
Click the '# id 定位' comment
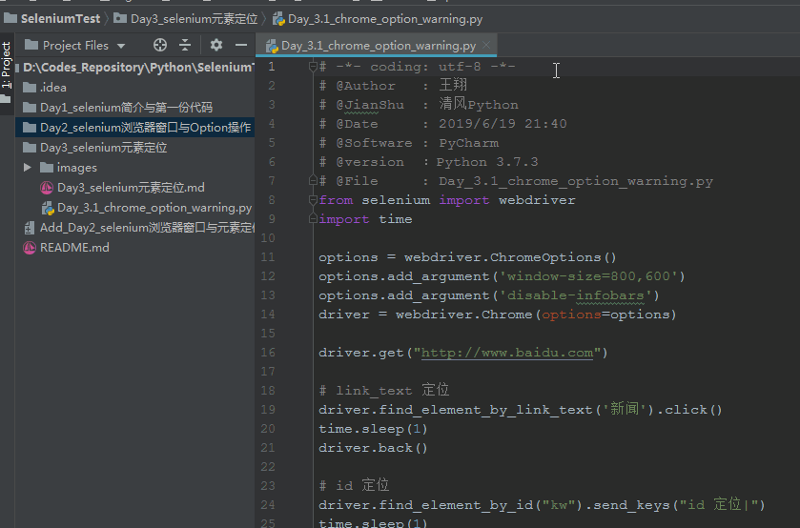(x=354, y=485)
